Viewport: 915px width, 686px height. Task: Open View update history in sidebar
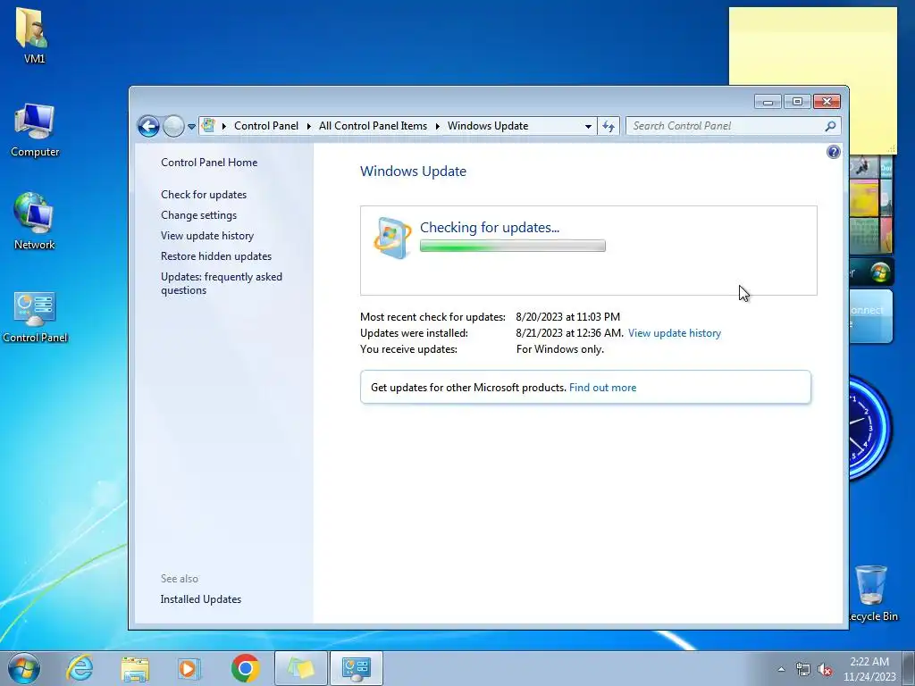[207, 236]
